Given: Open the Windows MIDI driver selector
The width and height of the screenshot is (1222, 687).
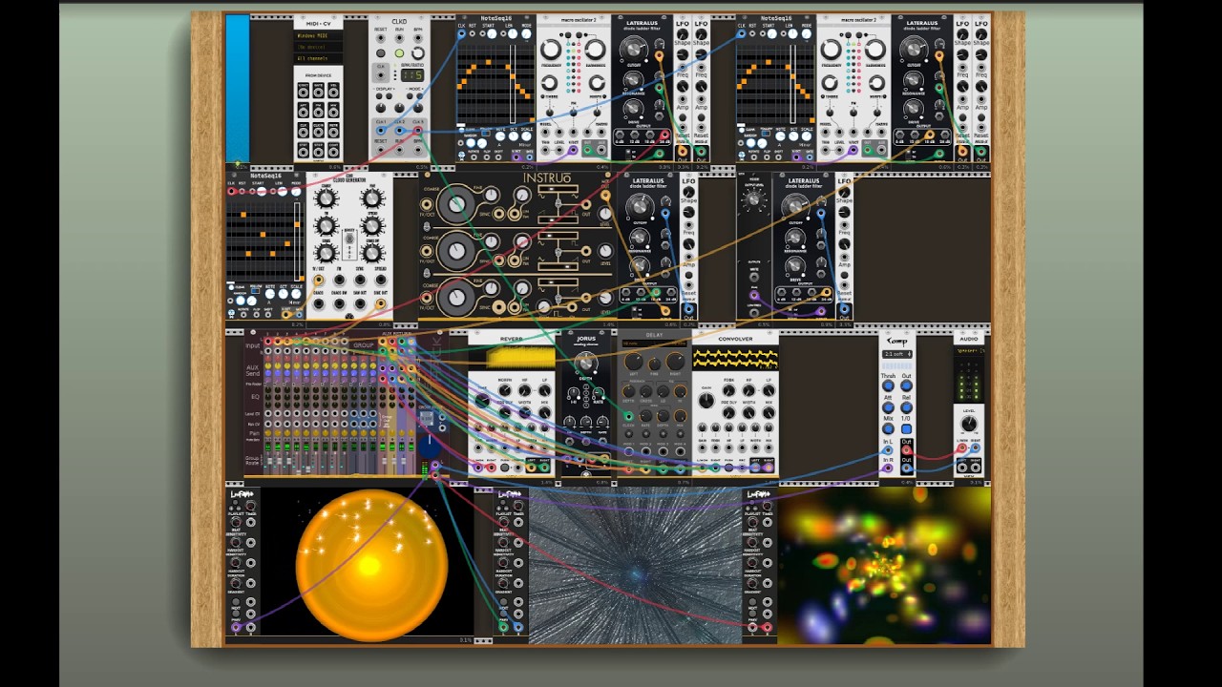Looking at the screenshot, I should [319, 36].
